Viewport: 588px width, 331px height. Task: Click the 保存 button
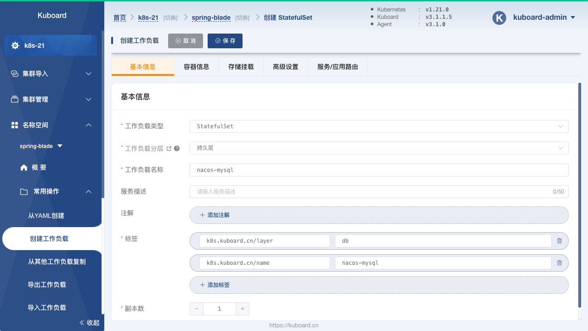225,41
